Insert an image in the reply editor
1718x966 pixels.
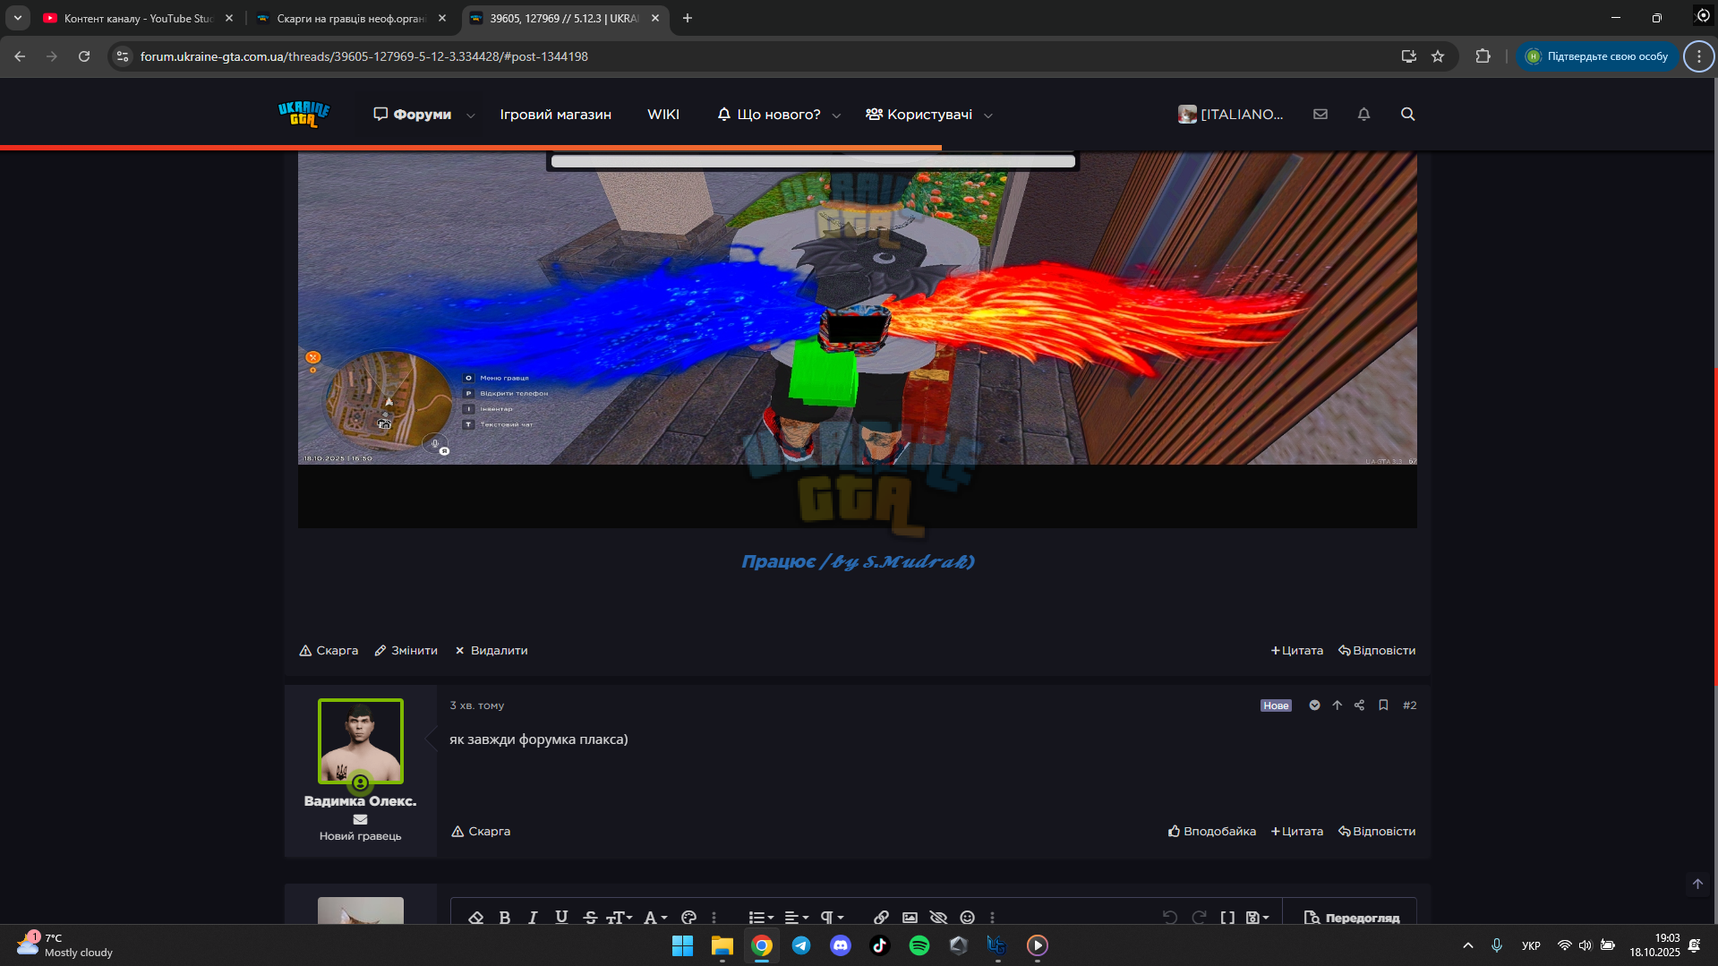pos(910,918)
